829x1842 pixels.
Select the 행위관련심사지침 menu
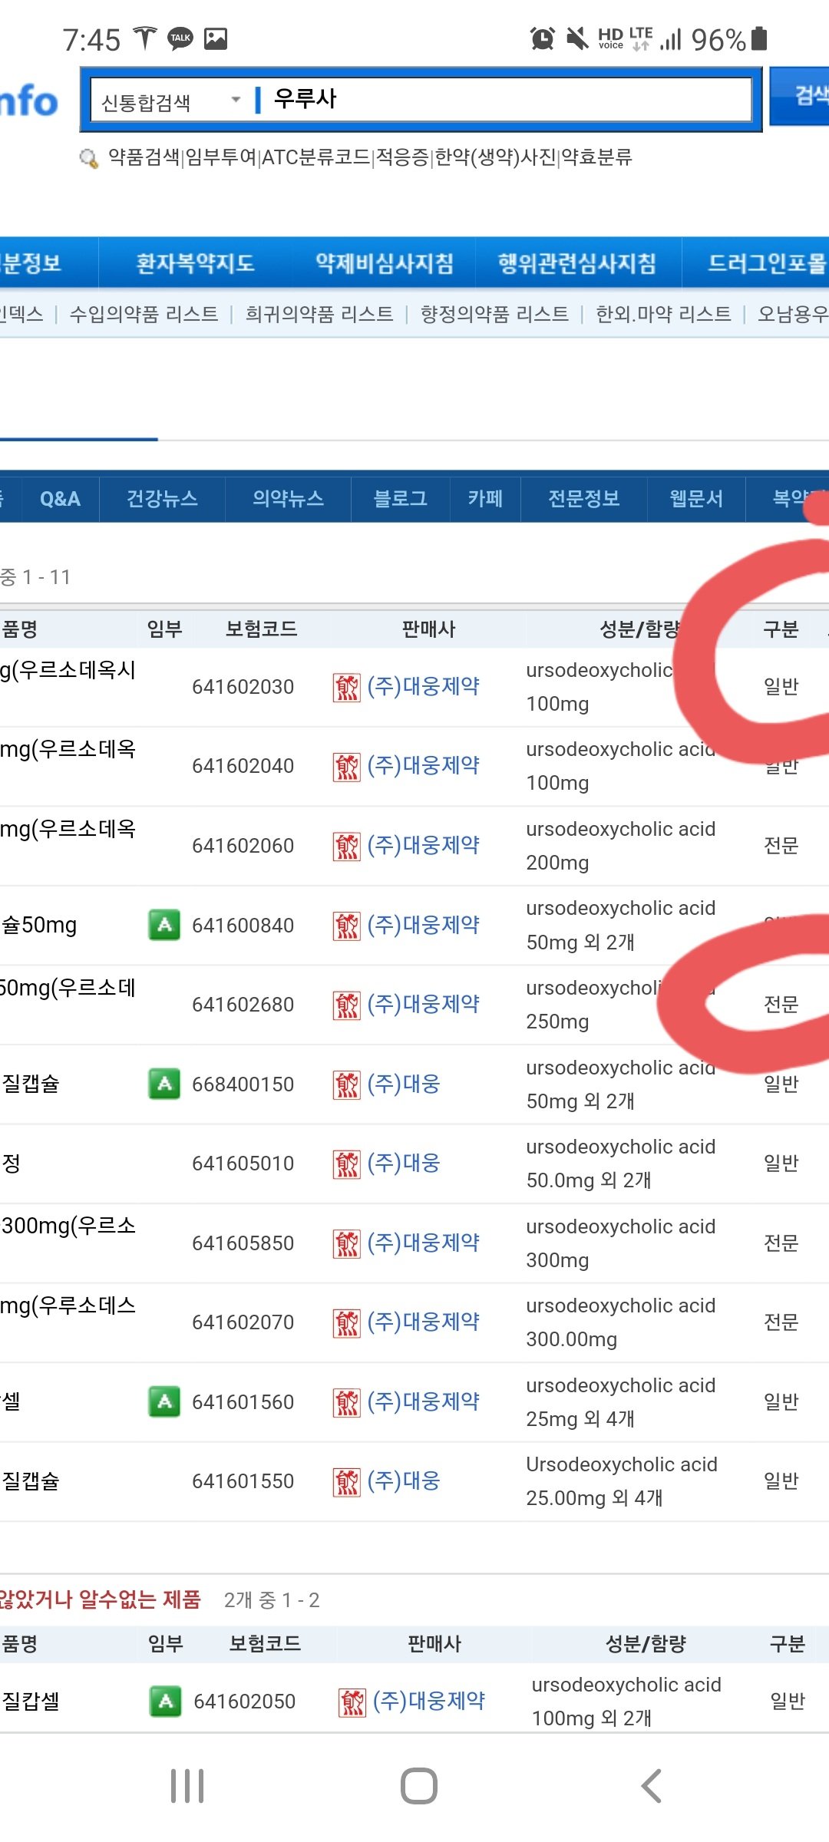click(577, 263)
